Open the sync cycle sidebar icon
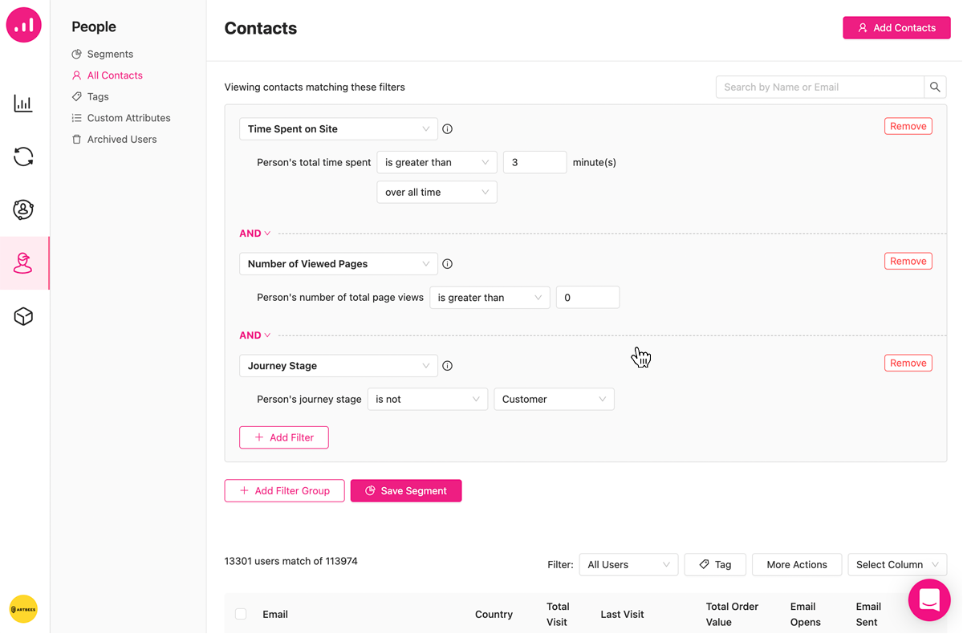 coord(23,156)
